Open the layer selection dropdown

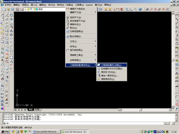pyautogui.click(x=45, y=9)
